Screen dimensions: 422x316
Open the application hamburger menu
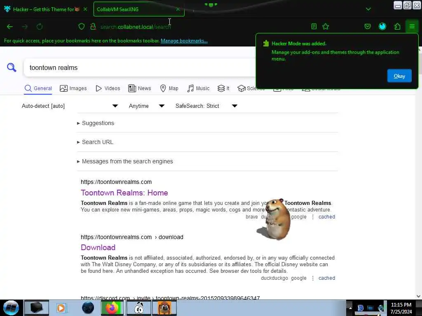[x=412, y=26]
